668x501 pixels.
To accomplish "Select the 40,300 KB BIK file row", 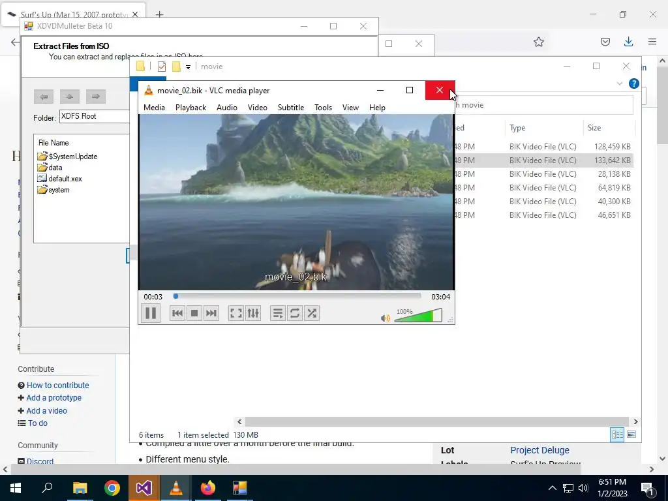I will [543, 201].
